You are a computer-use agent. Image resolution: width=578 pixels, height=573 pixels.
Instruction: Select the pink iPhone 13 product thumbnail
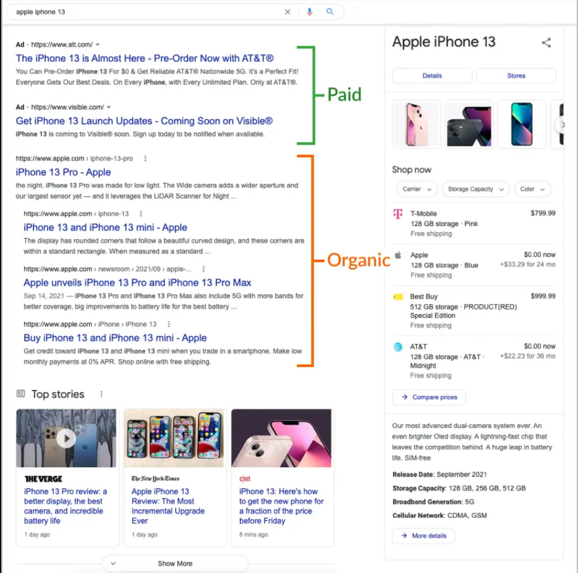[416, 124]
